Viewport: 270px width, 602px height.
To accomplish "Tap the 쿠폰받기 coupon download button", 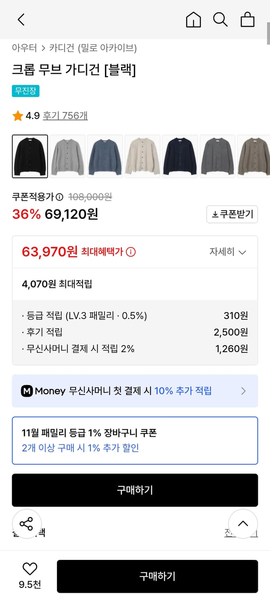I will 232,214.
